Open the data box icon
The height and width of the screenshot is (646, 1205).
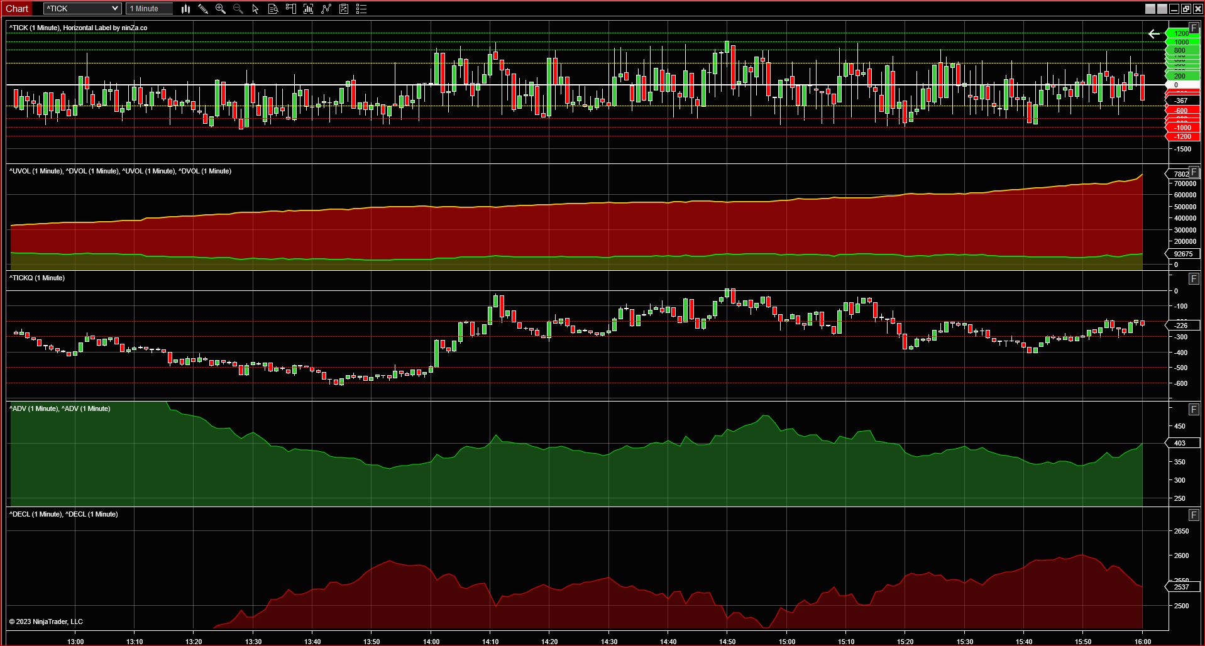point(273,9)
